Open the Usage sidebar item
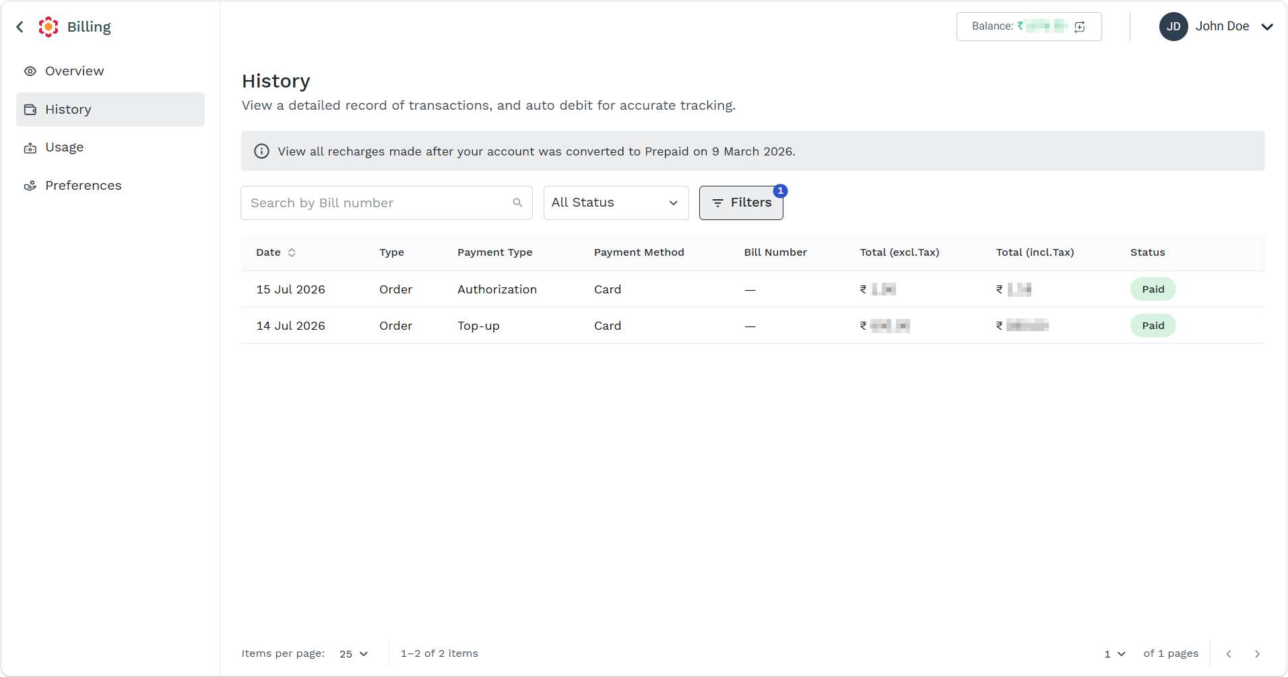Image resolution: width=1288 pixels, height=677 pixels. (110, 147)
